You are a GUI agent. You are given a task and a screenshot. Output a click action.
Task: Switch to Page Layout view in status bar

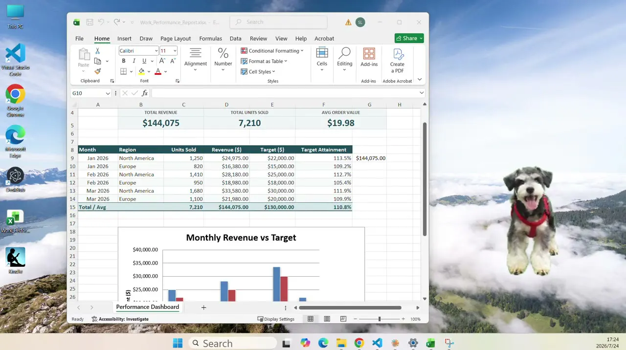click(x=327, y=319)
